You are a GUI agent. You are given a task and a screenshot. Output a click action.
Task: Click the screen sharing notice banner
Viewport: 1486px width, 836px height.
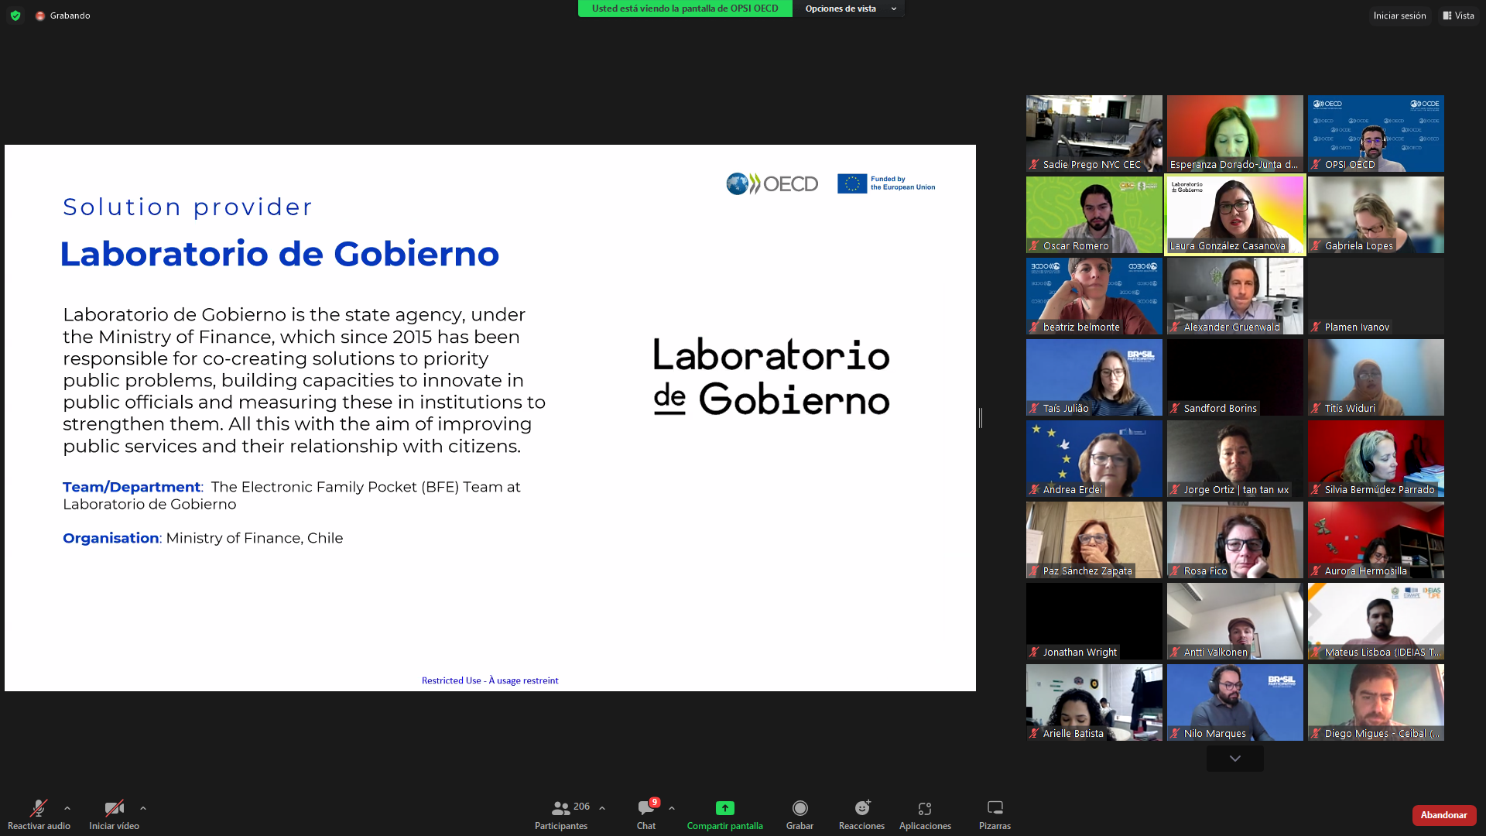(x=685, y=9)
